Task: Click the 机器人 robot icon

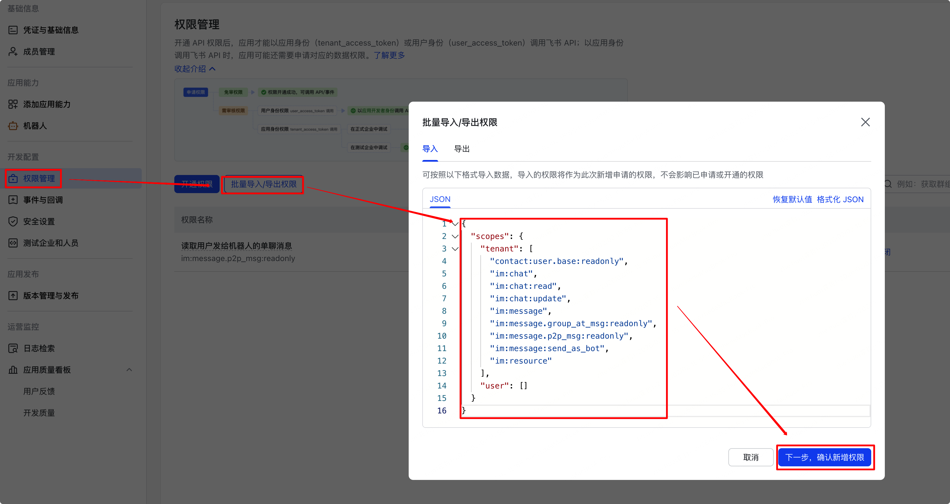Action: tap(13, 126)
